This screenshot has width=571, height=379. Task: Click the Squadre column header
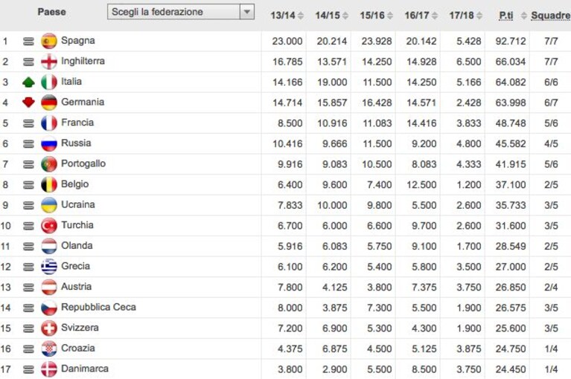click(x=551, y=16)
